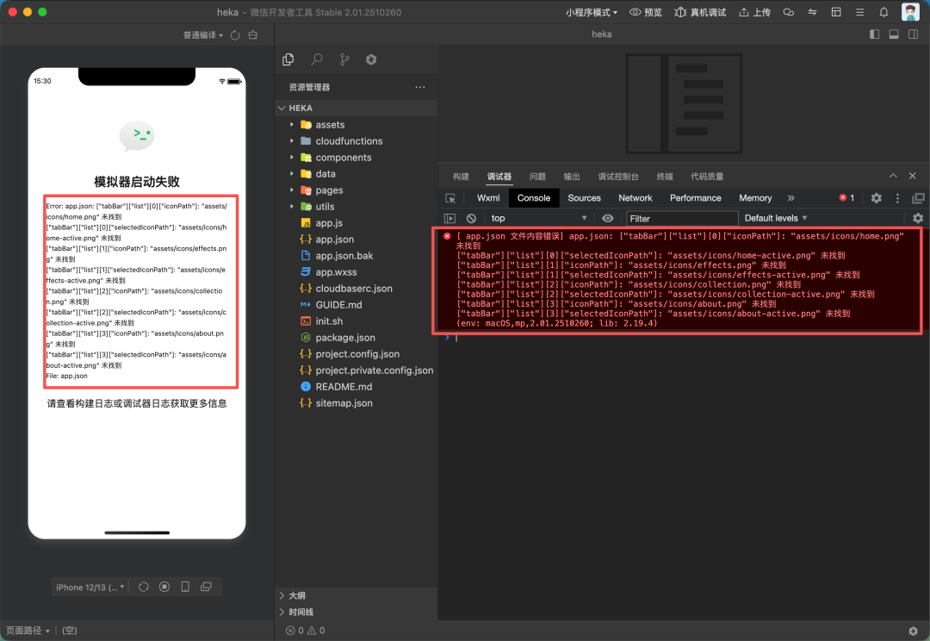Open the search icon in the sidebar
Image resolution: width=930 pixels, height=641 pixels.
(x=317, y=59)
